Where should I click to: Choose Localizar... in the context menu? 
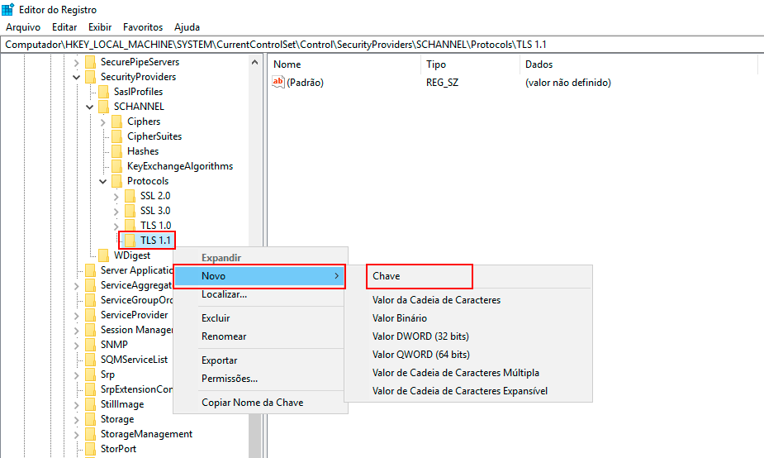(224, 294)
